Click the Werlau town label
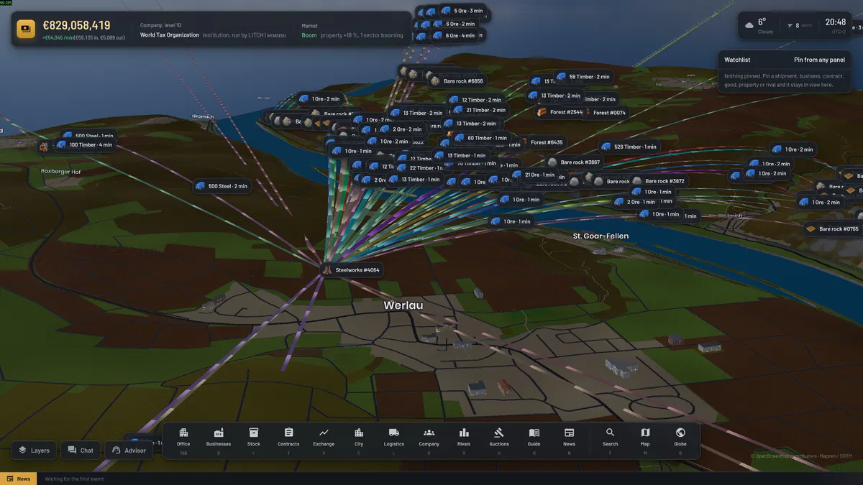This screenshot has width=863, height=485. tap(403, 305)
